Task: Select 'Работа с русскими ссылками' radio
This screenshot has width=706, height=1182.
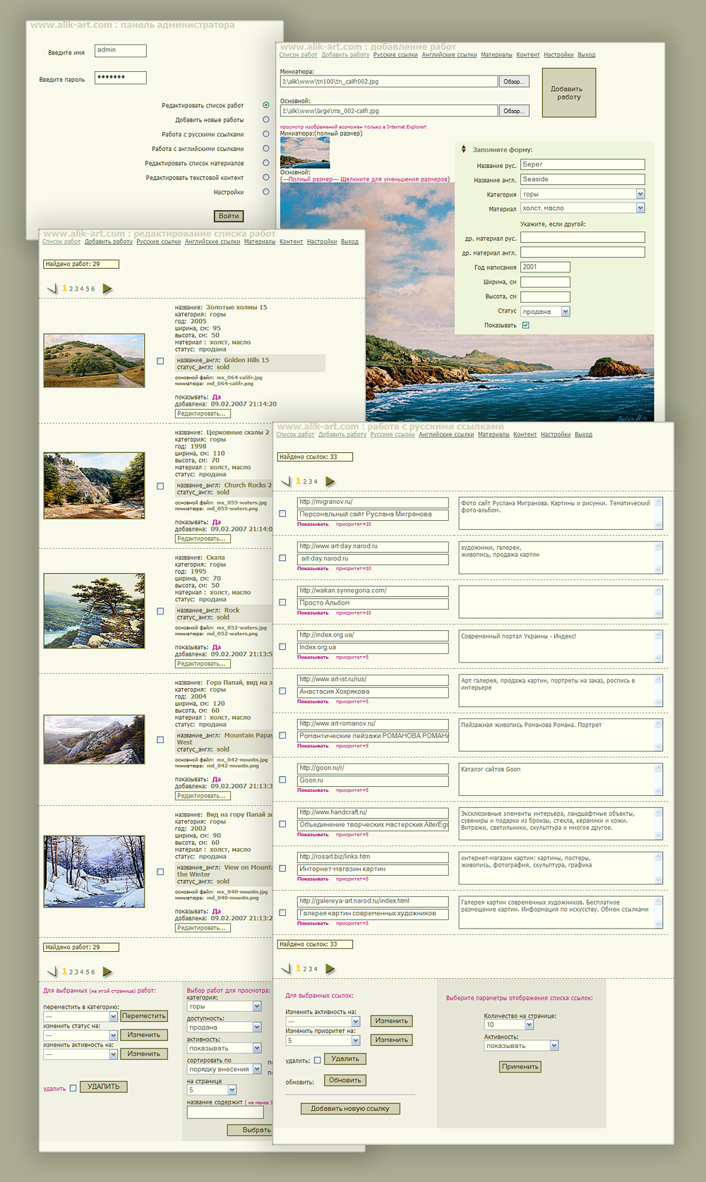Action: pos(266,134)
